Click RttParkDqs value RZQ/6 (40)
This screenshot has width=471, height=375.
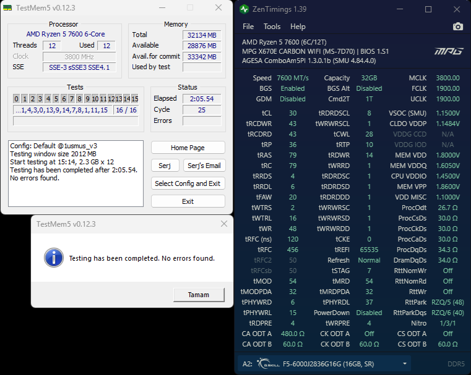coord(447,313)
